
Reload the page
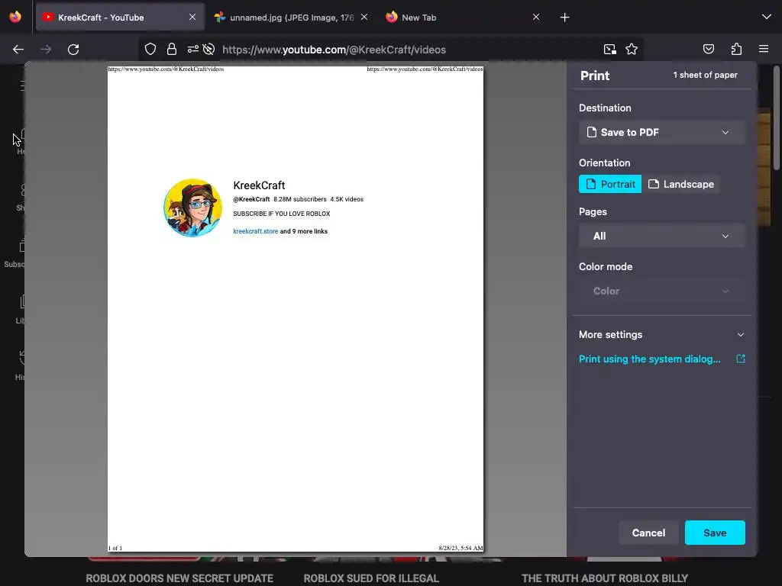coord(73,50)
